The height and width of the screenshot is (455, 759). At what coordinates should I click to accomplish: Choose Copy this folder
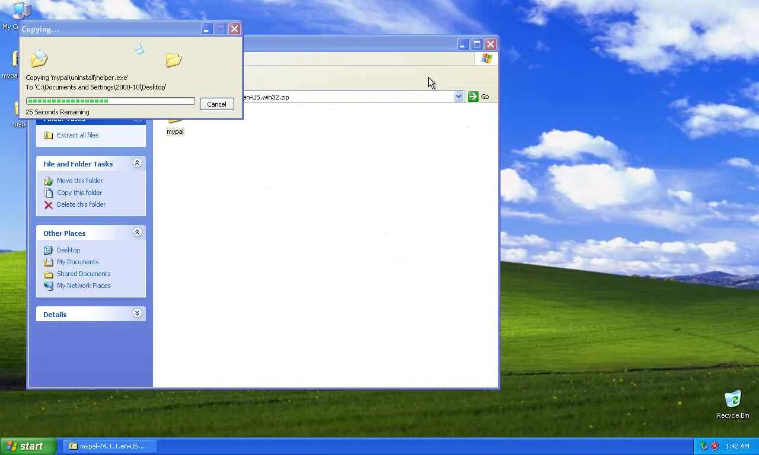[x=79, y=193]
